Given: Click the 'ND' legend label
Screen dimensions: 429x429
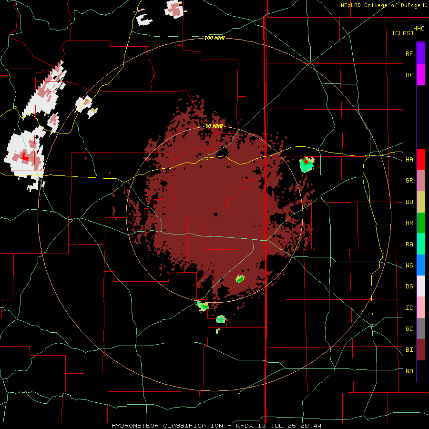Looking at the screenshot, I should (x=409, y=371).
